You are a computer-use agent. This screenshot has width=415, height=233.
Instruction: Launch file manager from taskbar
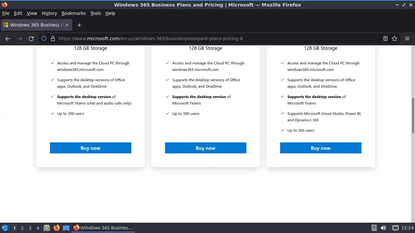[x=47, y=228]
